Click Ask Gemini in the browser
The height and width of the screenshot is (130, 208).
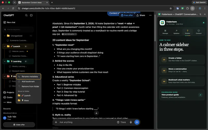click(199, 2)
